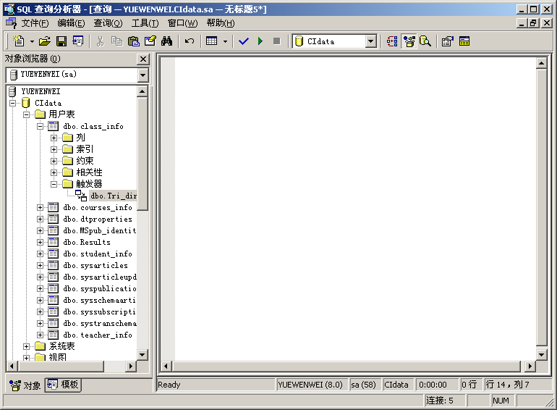This screenshot has height=410, width=557.
Task: Click the Find binoculars icon
Action: 166,41
